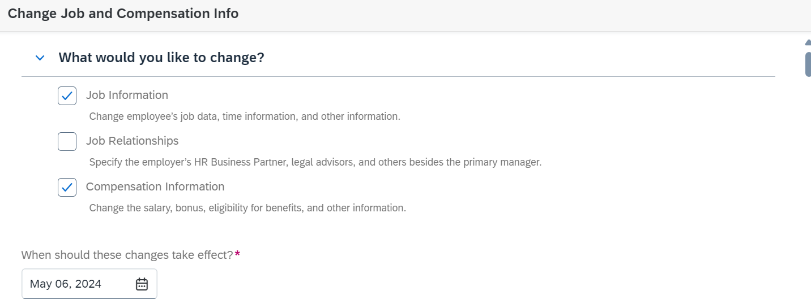Click the HR Business Partner description line
Screen dimensions: 811x308
click(x=315, y=162)
